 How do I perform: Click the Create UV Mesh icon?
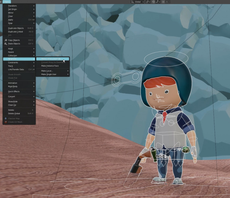click(x=6, y=122)
